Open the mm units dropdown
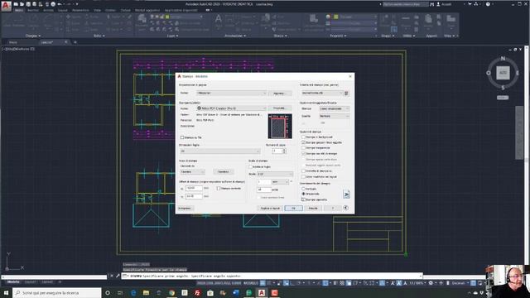The width and height of the screenshot is (530, 298). pos(280,182)
